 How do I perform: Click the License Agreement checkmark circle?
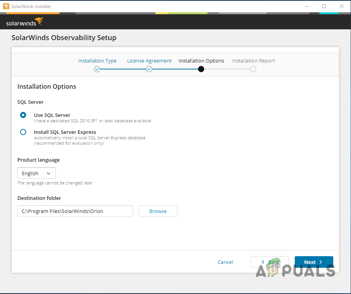point(149,69)
